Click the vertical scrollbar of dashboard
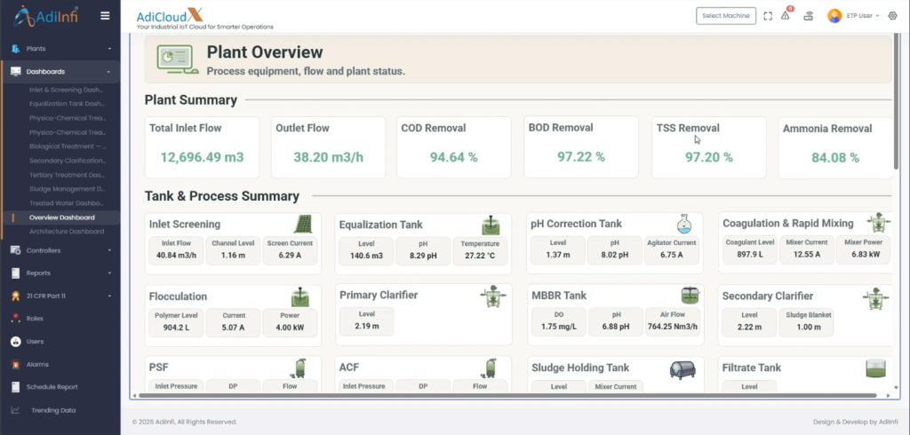910x435 pixels. click(897, 101)
